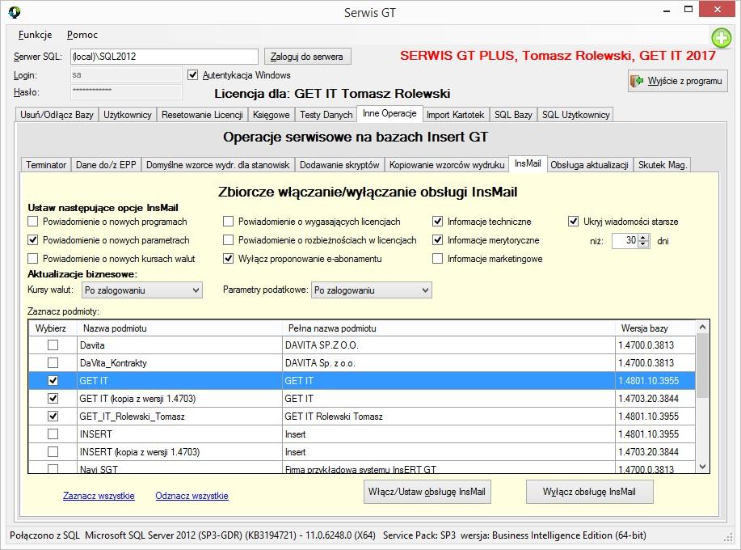Click GET IT Rolewski Tomasz full name cell
The image size is (741, 550).
pyautogui.click(x=448, y=417)
